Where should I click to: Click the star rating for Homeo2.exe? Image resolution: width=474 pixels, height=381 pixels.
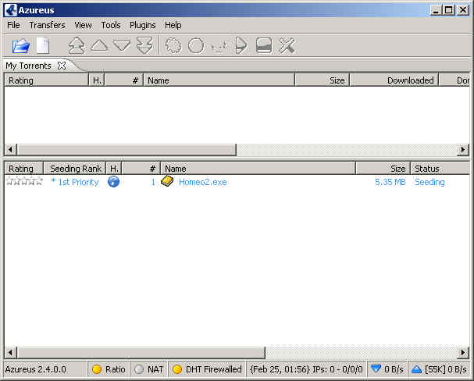click(x=24, y=181)
